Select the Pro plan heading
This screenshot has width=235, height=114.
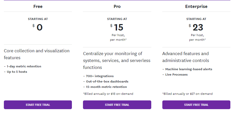pyautogui.click(x=117, y=6)
